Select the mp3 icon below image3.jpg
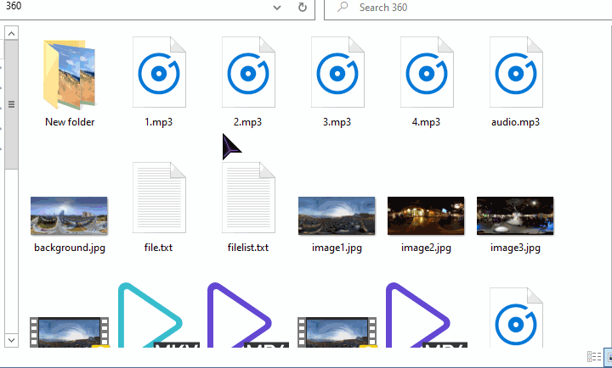 (516, 317)
